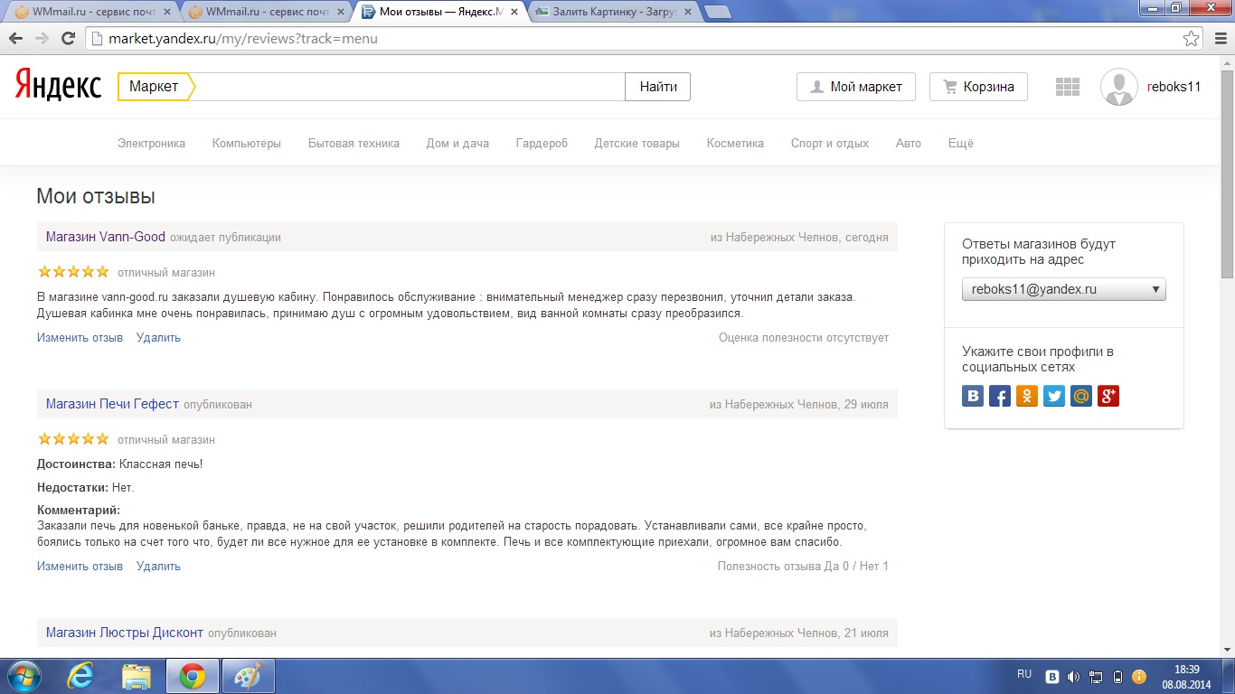This screenshot has height=694, width=1235.
Task: Open the Корзина cart button
Action: [978, 87]
